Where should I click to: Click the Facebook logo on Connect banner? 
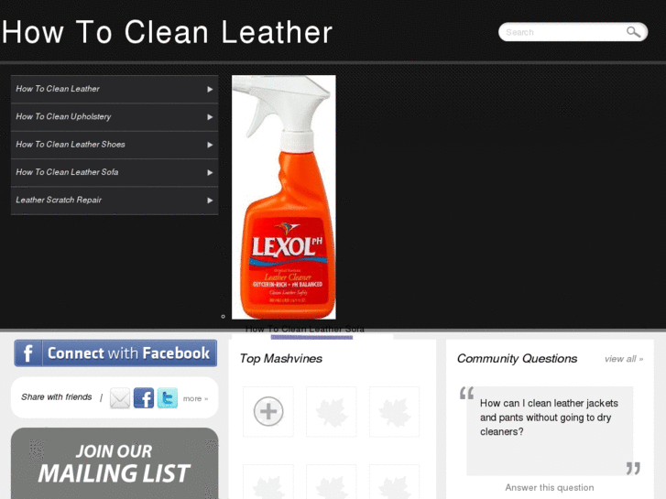(x=28, y=353)
